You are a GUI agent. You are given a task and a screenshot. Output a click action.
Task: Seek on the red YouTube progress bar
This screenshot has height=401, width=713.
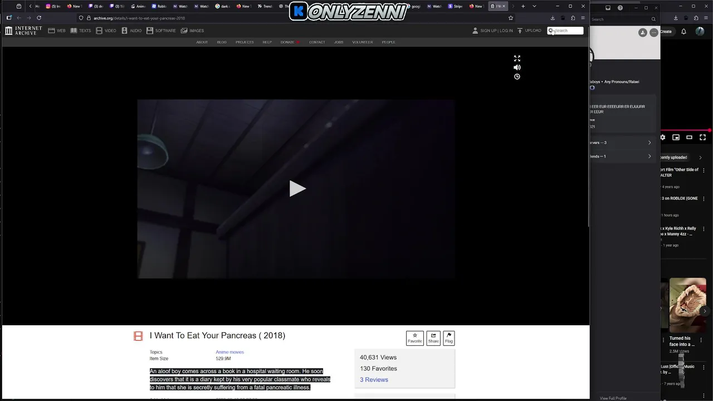(x=686, y=130)
